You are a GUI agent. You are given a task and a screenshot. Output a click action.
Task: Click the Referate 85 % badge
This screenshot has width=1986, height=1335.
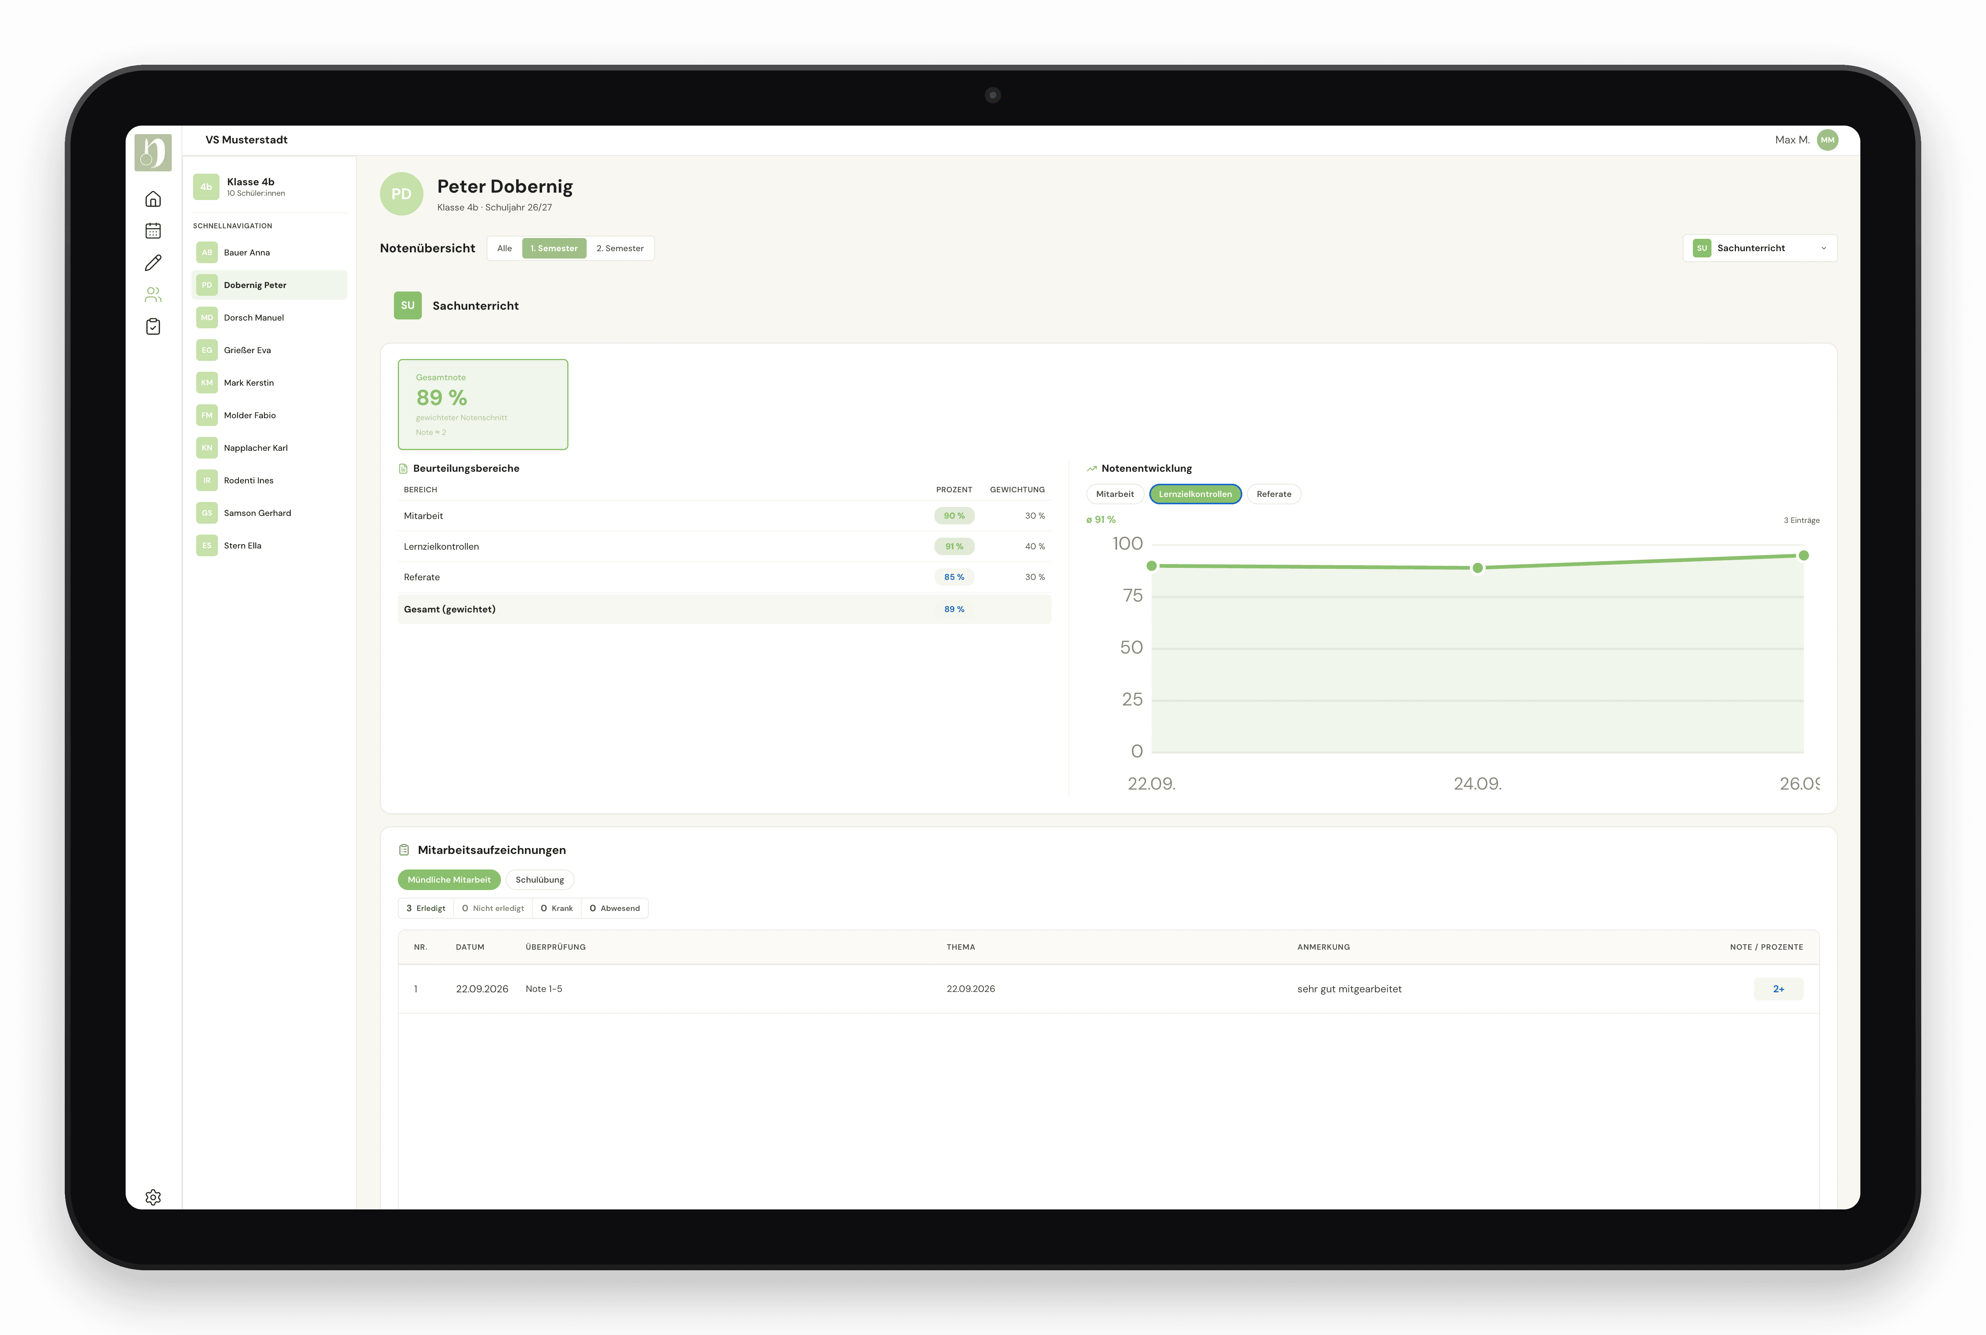[x=954, y=577]
